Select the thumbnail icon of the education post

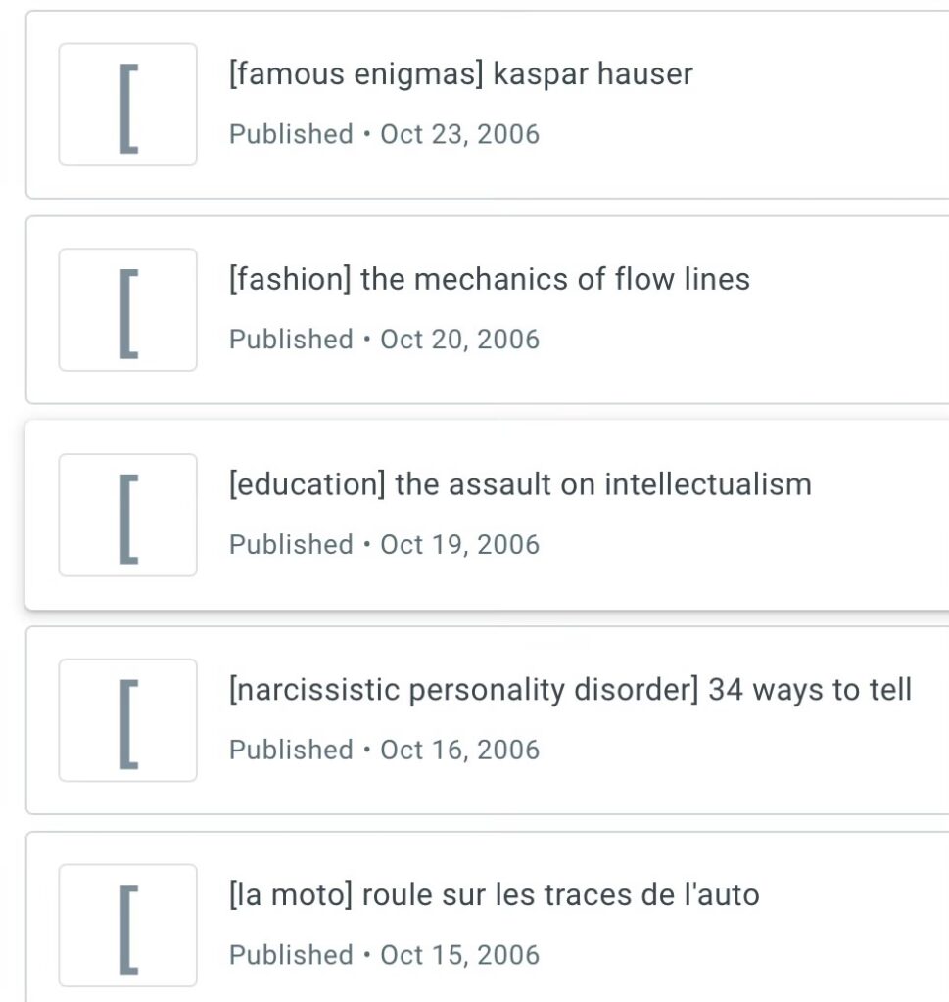pyautogui.click(x=127, y=516)
